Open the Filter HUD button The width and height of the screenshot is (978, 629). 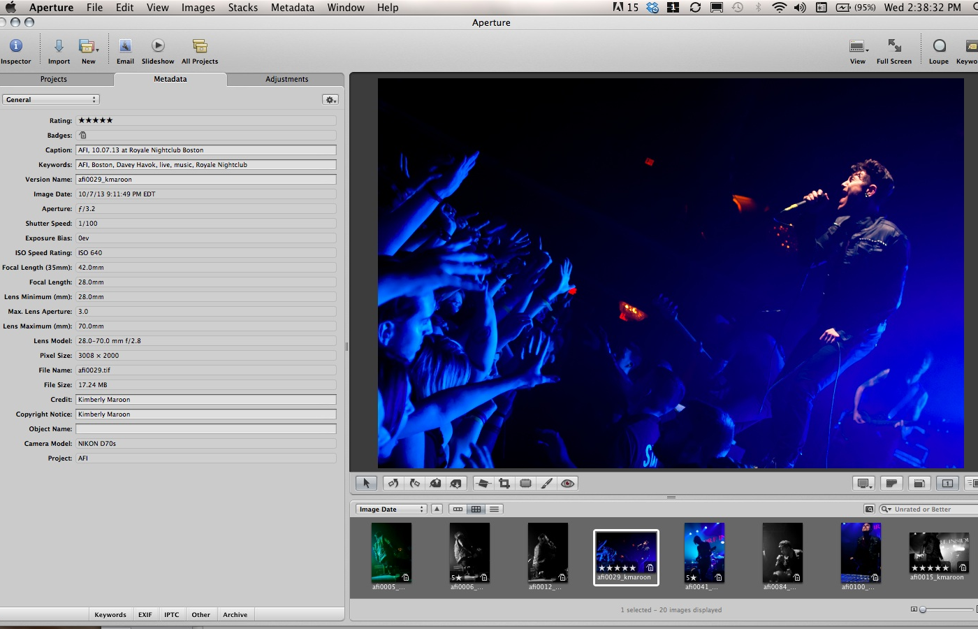click(869, 509)
